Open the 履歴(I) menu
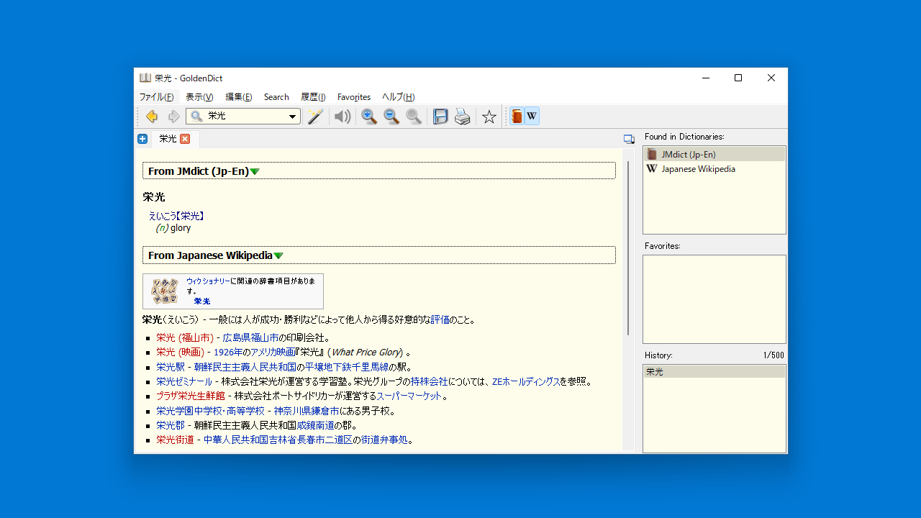921x518 pixels. pyautogui.click(x=313, y=97)
